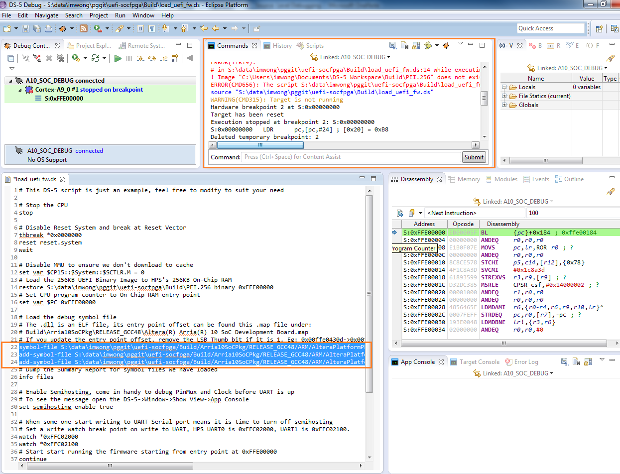Click the green Continue (resume) icon in Debug Control
Screen dimensions: 620x474
click(x=118, y=58)
